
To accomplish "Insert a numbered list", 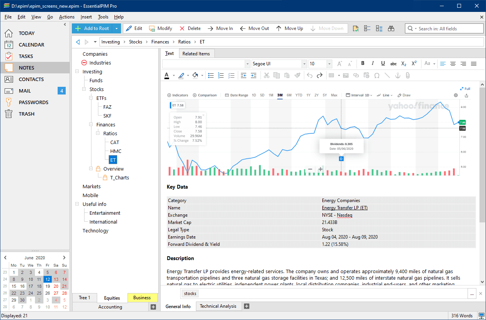I will click(221, 76).
